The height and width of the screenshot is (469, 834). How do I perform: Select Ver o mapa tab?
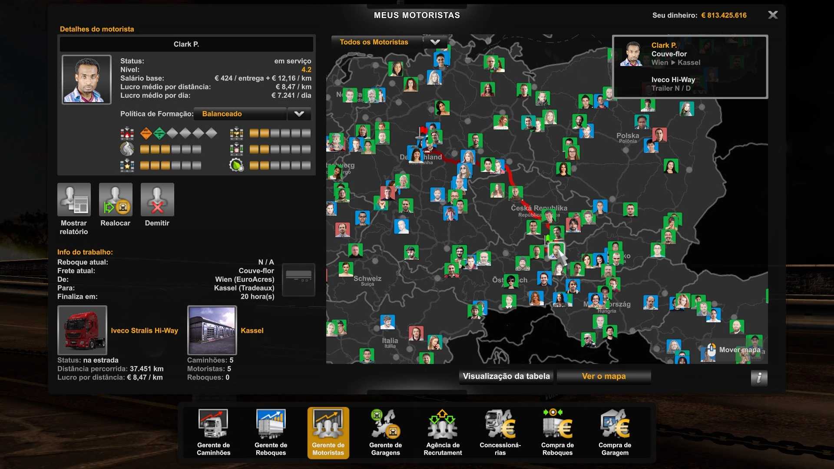(x=604, y=377)
